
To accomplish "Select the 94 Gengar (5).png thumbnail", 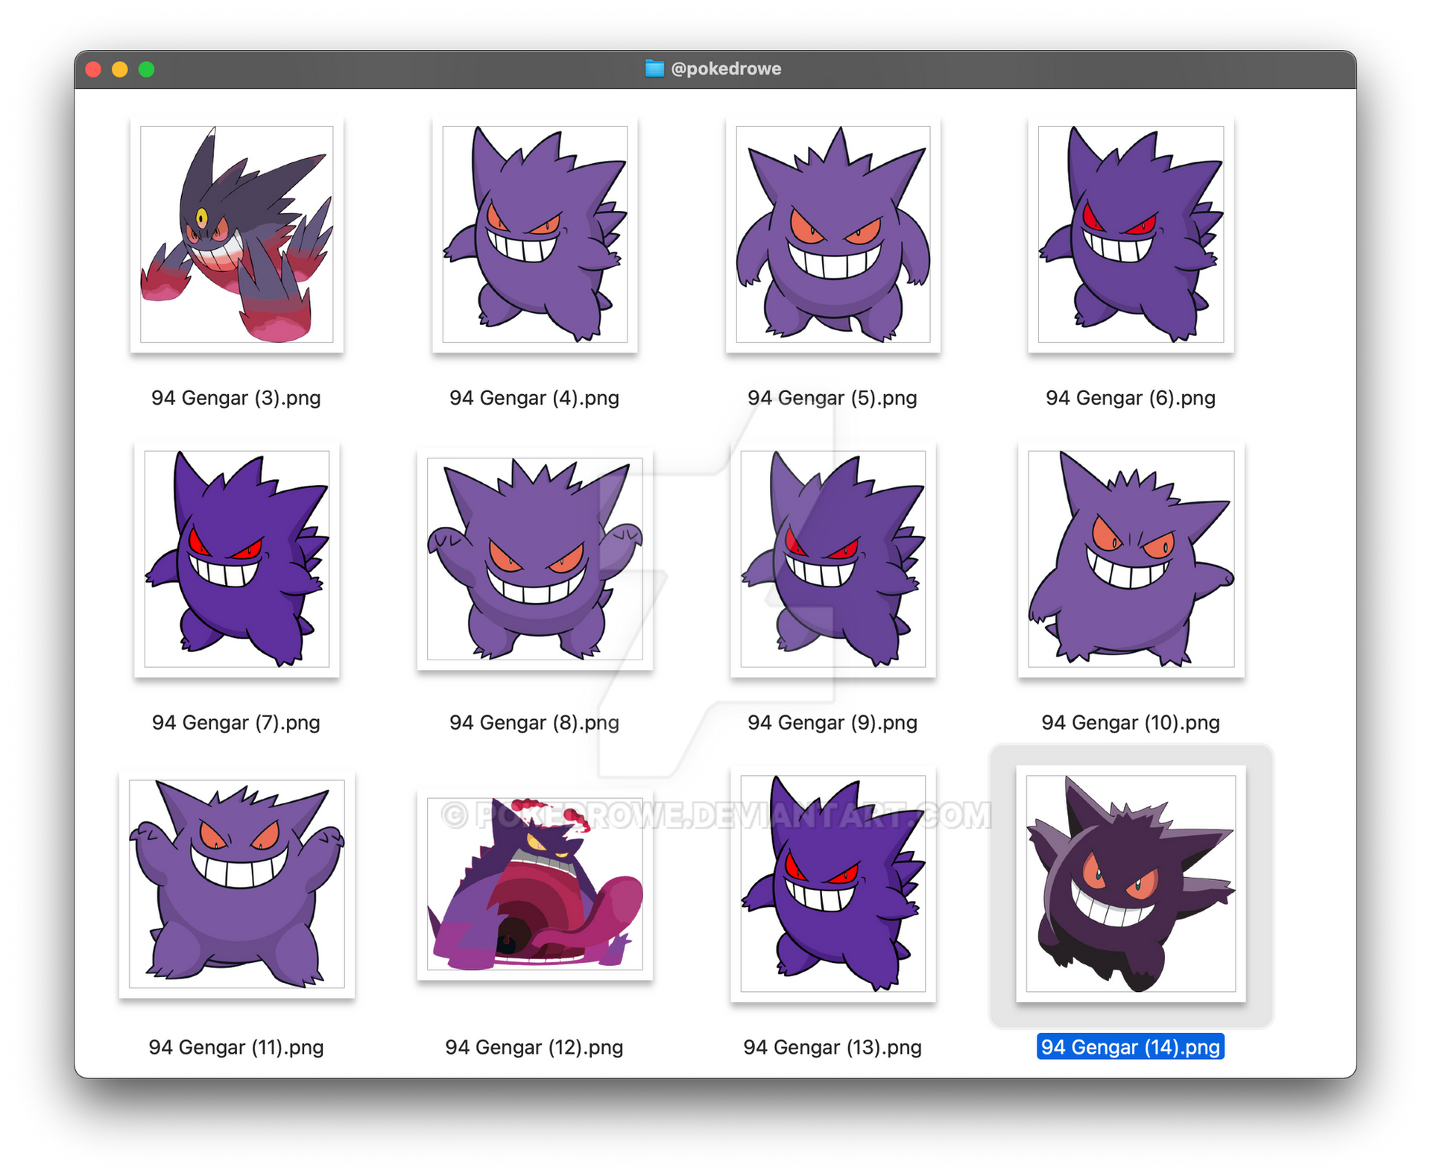I will 833,234.
